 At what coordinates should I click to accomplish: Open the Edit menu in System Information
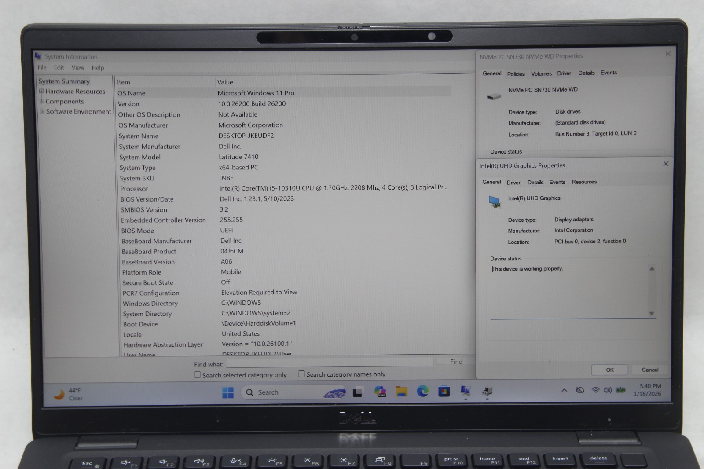(59, 67)
